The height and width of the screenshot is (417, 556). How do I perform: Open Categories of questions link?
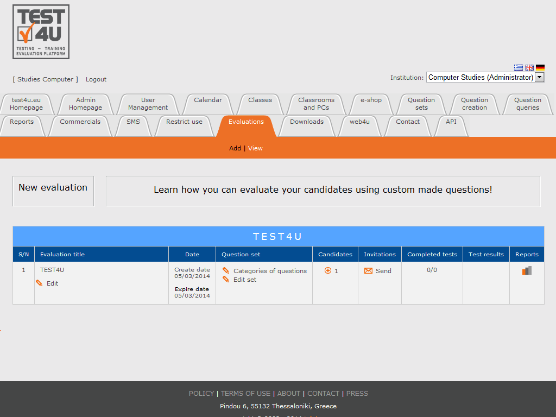pyautogui.click(x=270, y=271)
